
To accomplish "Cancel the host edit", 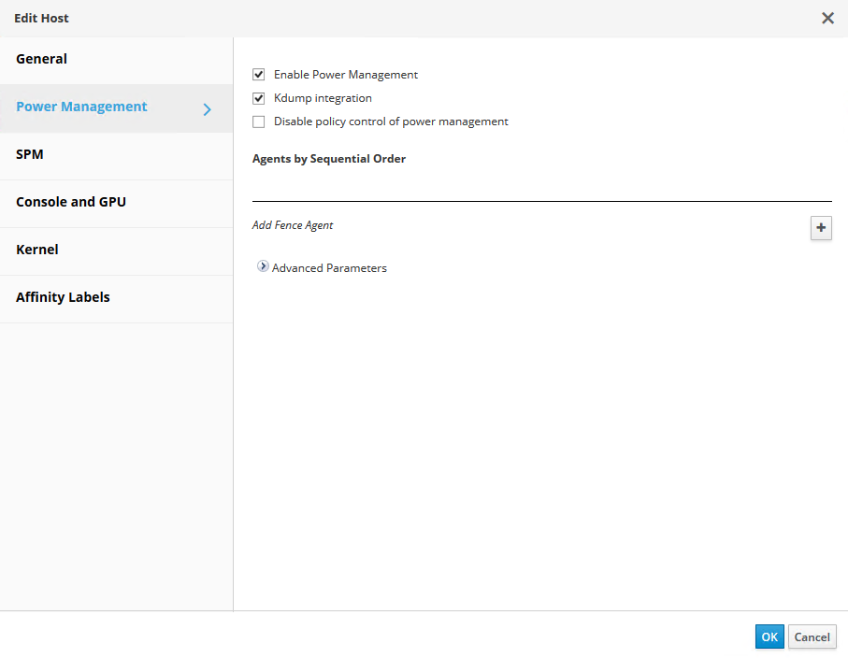I will click(x=812, y=637).
